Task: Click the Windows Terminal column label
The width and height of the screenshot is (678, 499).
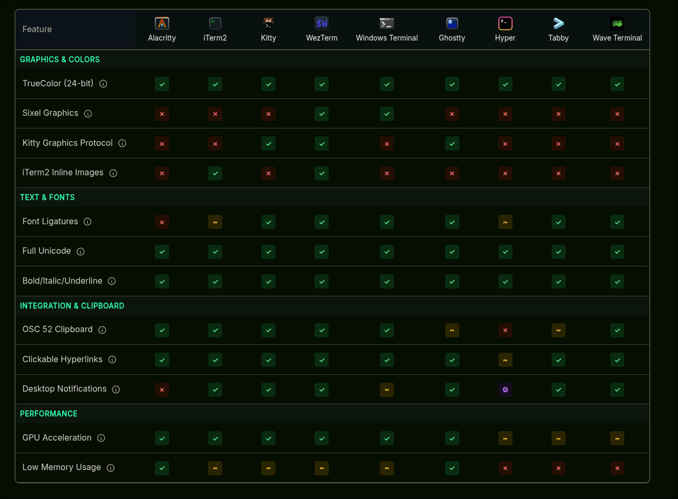Action: (x=387, y=38)
